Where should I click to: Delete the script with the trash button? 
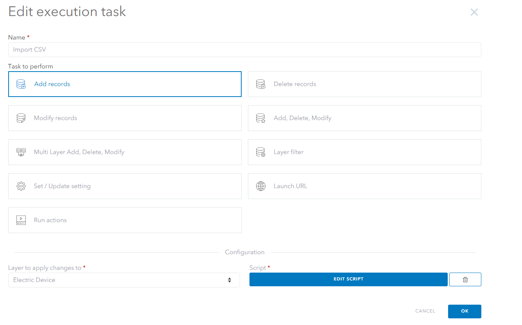(465, 280)
